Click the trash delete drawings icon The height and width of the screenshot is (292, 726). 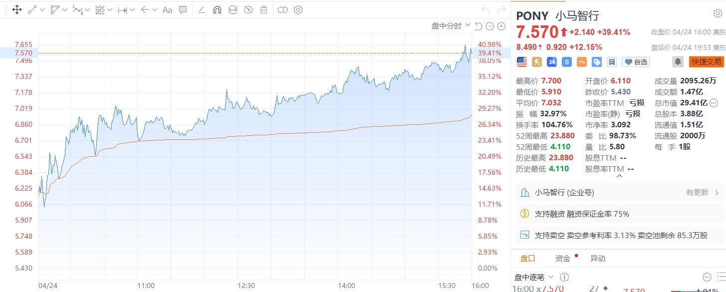click(x=263, y=9)
